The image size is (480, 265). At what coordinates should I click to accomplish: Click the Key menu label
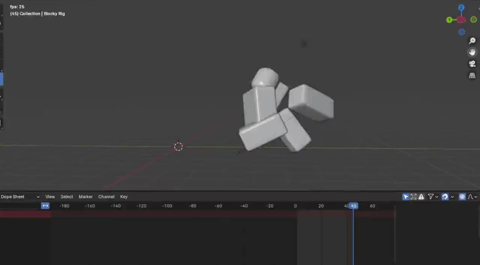pyautogui.click(x=124, y=197)
